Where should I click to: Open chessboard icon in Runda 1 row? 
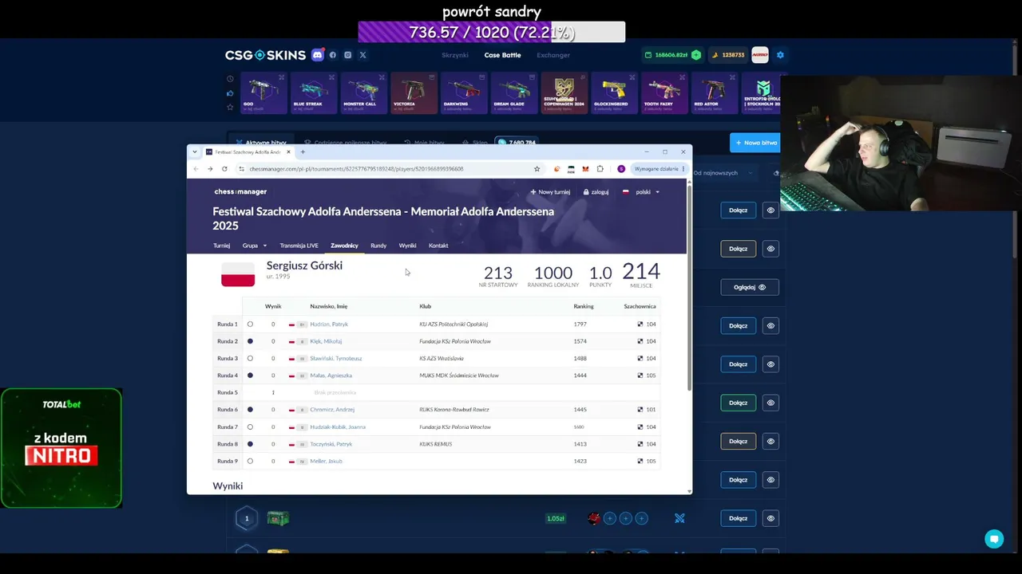click(x=640, y=324)
